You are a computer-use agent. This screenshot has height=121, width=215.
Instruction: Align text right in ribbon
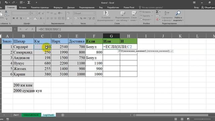(55, 18)
